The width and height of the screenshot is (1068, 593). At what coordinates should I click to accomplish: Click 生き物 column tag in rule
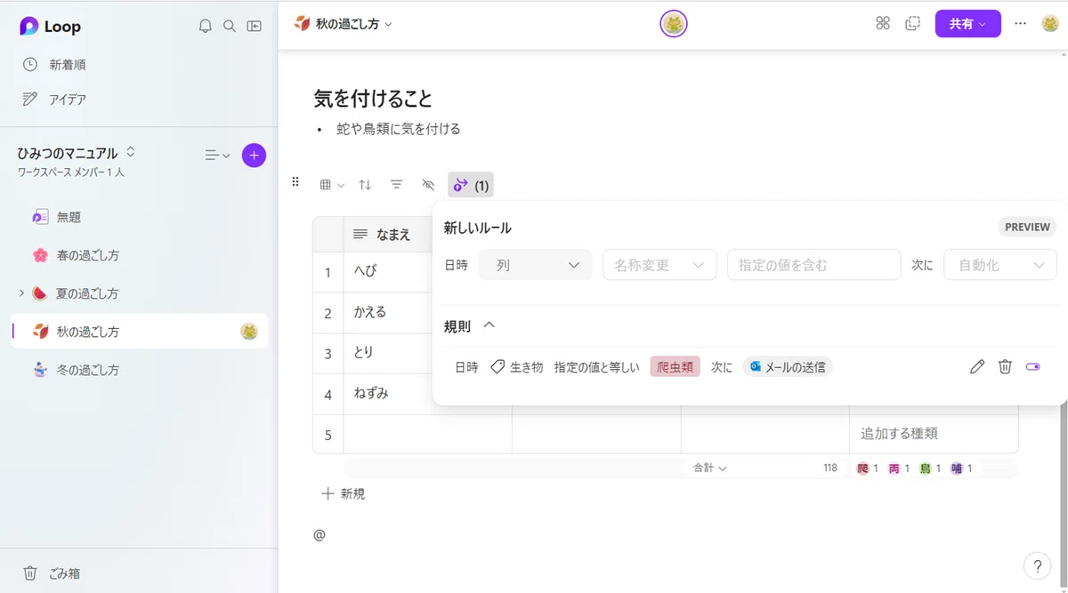point(517,366)
